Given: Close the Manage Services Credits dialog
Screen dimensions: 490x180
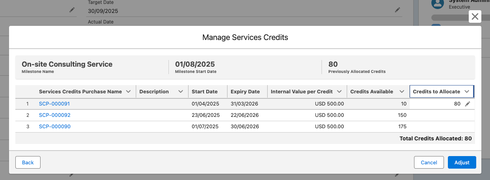Looking at the screenshot, I should pos(475,16).
